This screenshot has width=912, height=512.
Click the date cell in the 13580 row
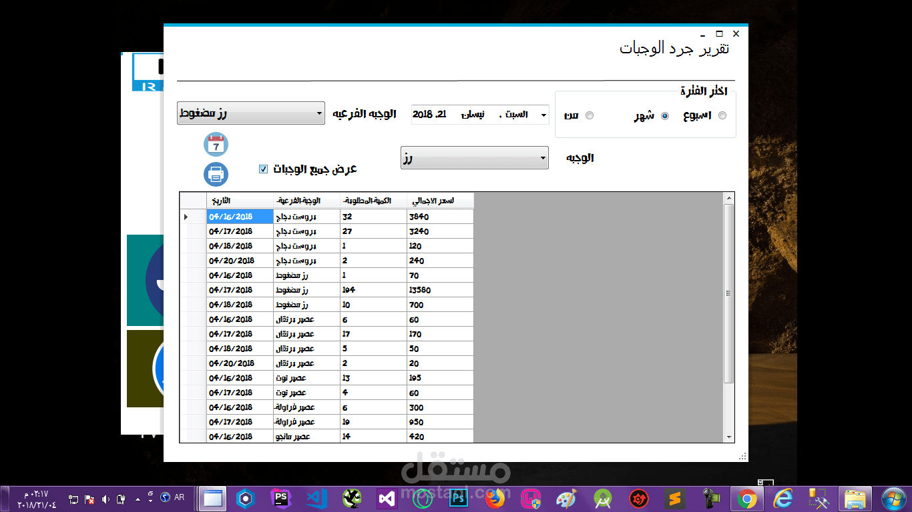click(x=240, y=290)
